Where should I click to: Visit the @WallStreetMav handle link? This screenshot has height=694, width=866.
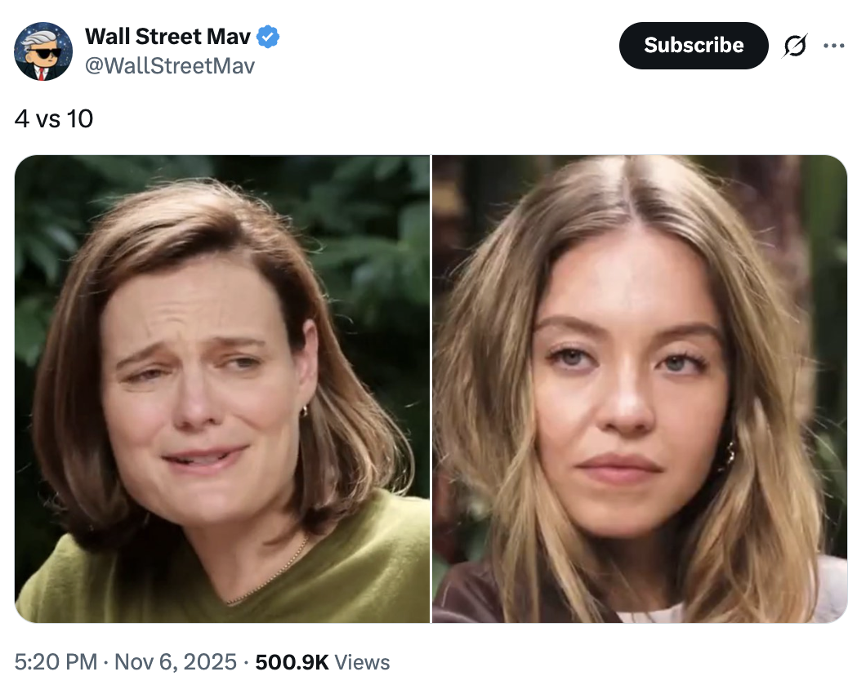click(x=170, y=65)
